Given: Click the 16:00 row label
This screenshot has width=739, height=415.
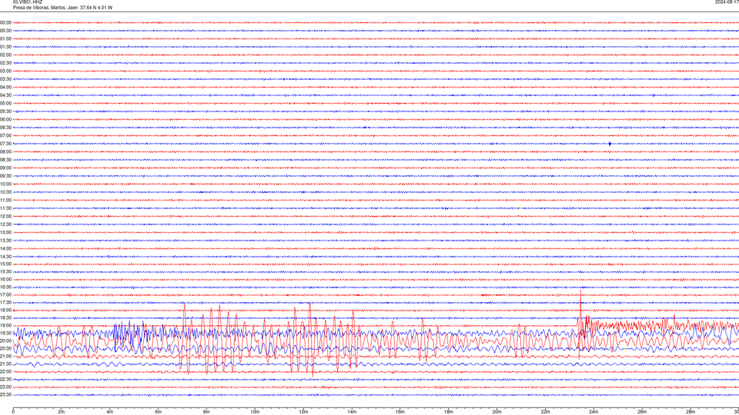Looking at the screenshot, I should 5,280.
